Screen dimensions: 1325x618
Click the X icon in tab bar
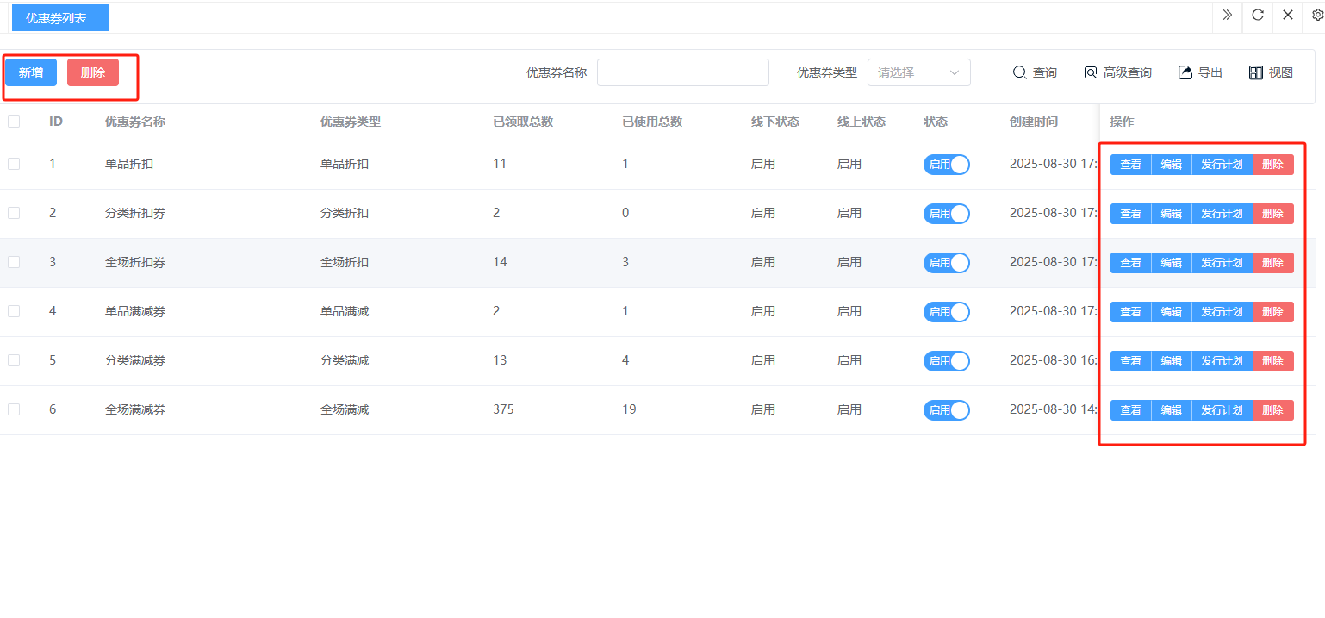[1288, 16]
